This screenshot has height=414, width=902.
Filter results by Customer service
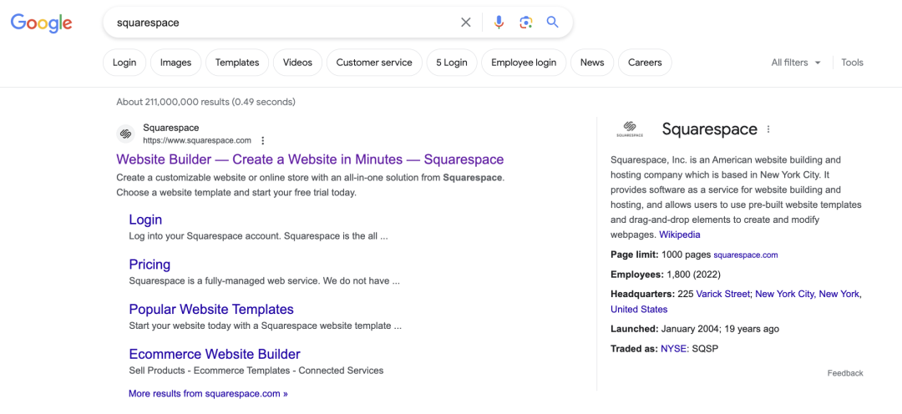click(x=374, y=63)
